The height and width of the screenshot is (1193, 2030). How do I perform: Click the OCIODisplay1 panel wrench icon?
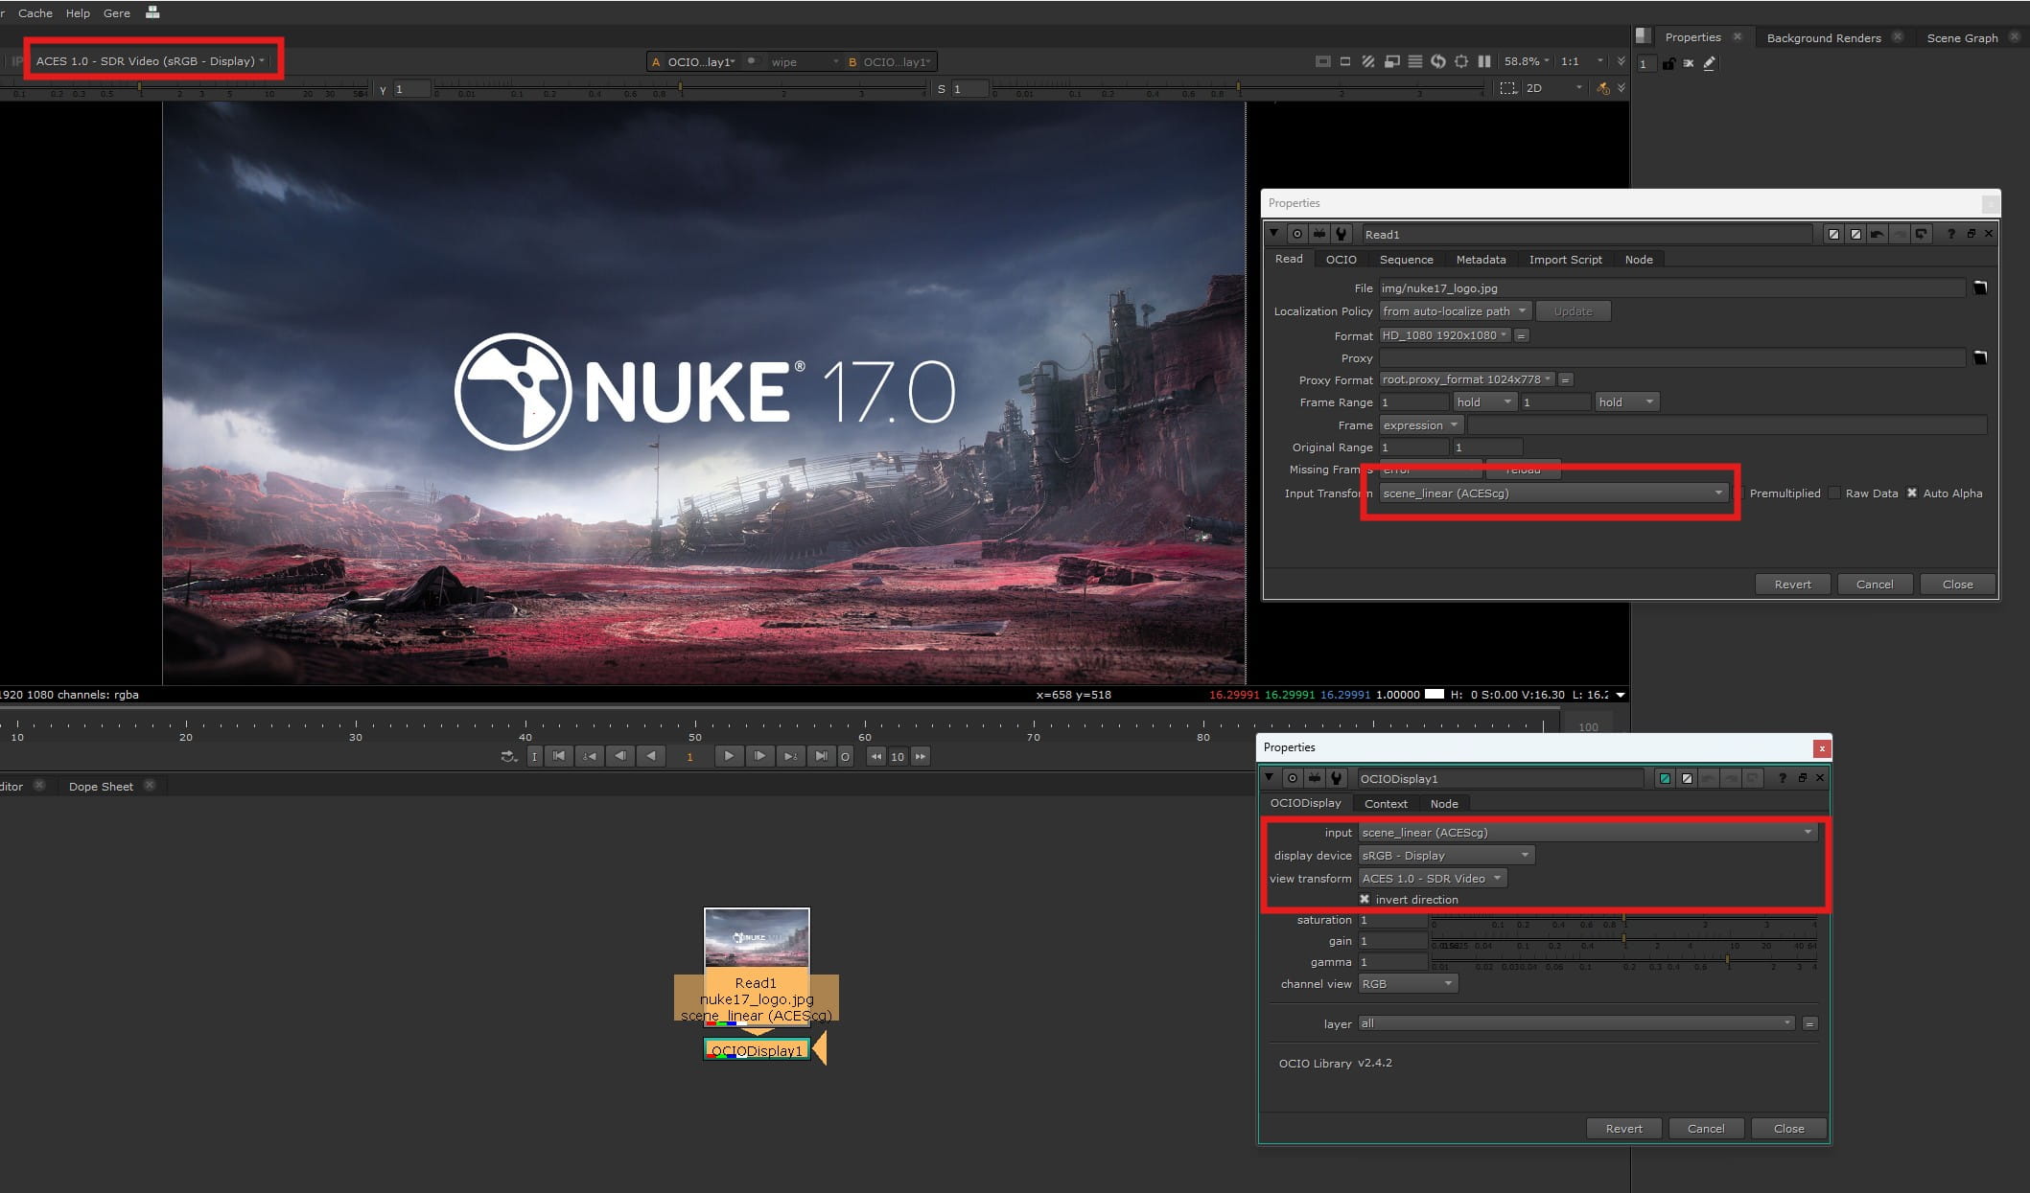pyautogui.click(x=1337, y=778)
